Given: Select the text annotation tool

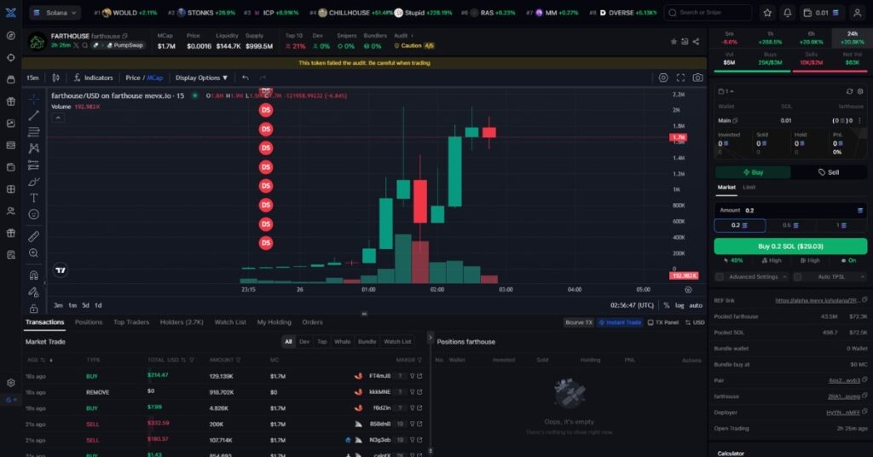Looking at the screenshot, I should coord(34,198).
